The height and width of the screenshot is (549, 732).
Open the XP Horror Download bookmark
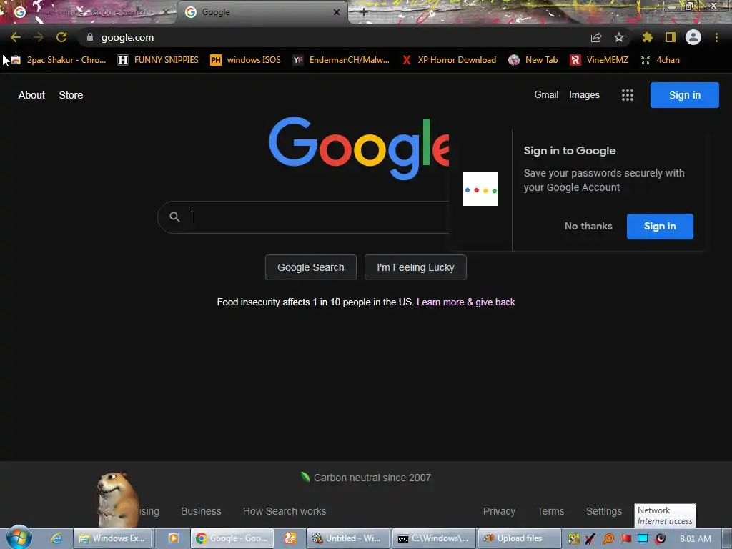449,60
